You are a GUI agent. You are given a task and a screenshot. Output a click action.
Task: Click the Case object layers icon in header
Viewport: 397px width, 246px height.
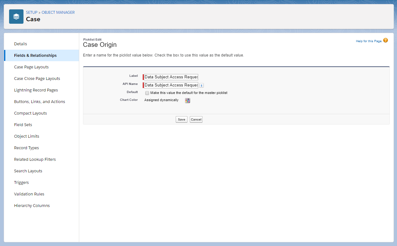16,16
